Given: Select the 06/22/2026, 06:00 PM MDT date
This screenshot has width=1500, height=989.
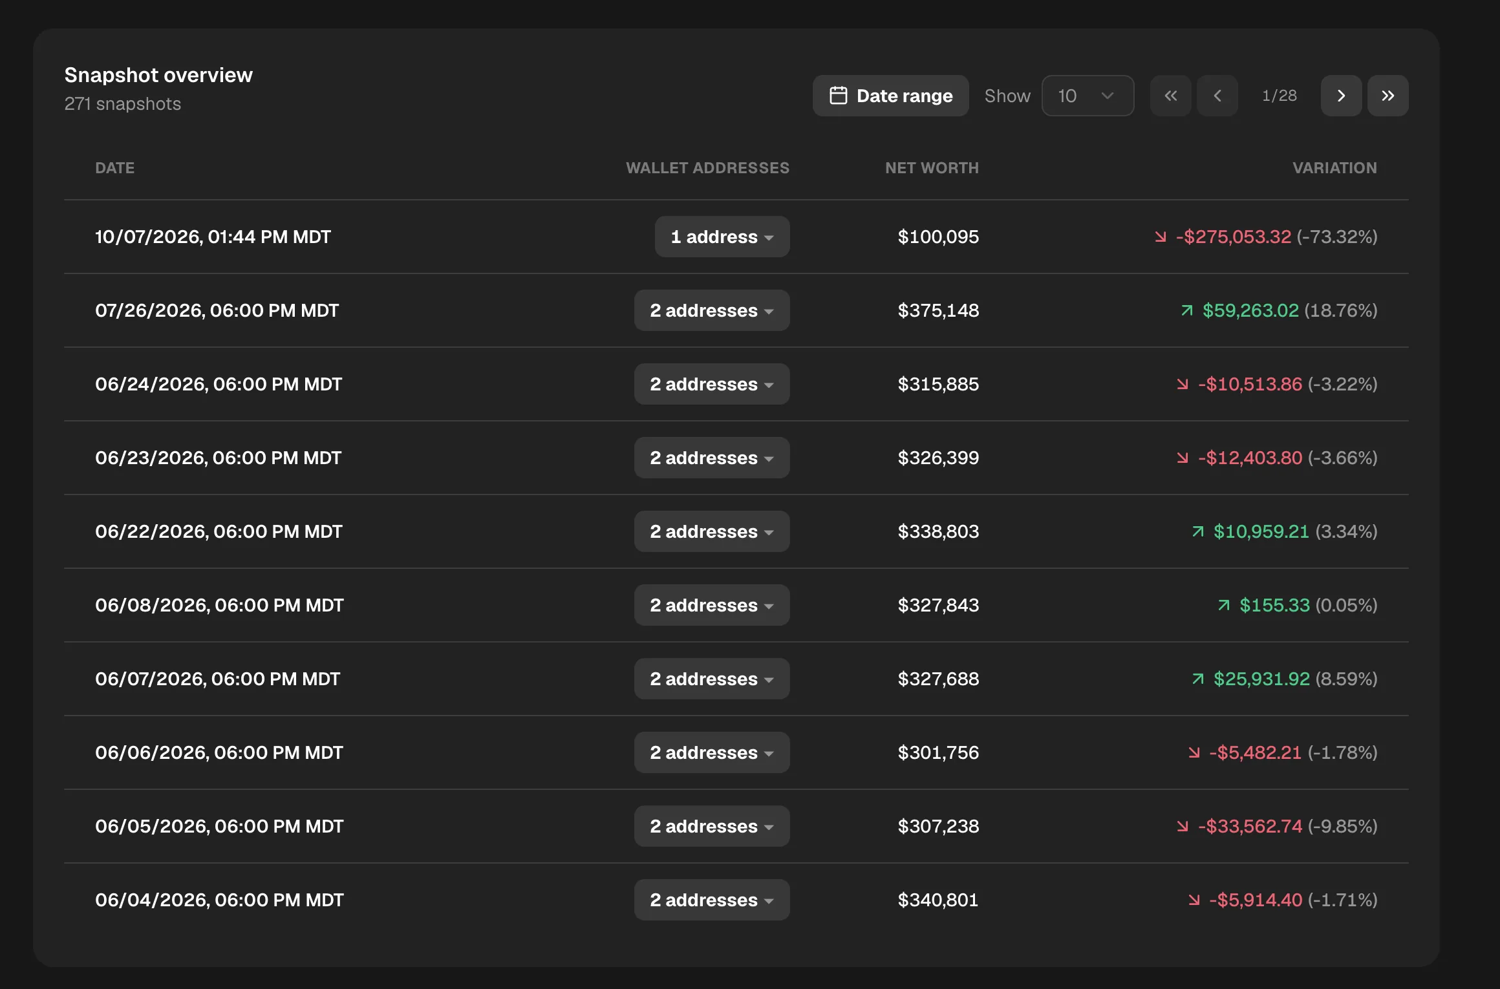Looking at the screenshot, I should click(219, 531).
